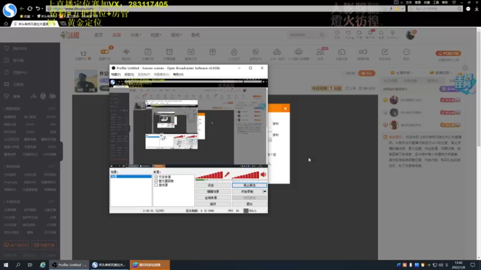
Task: Toggle the 显示器获取 source checkbox in OBS
Action: point(156,181)
